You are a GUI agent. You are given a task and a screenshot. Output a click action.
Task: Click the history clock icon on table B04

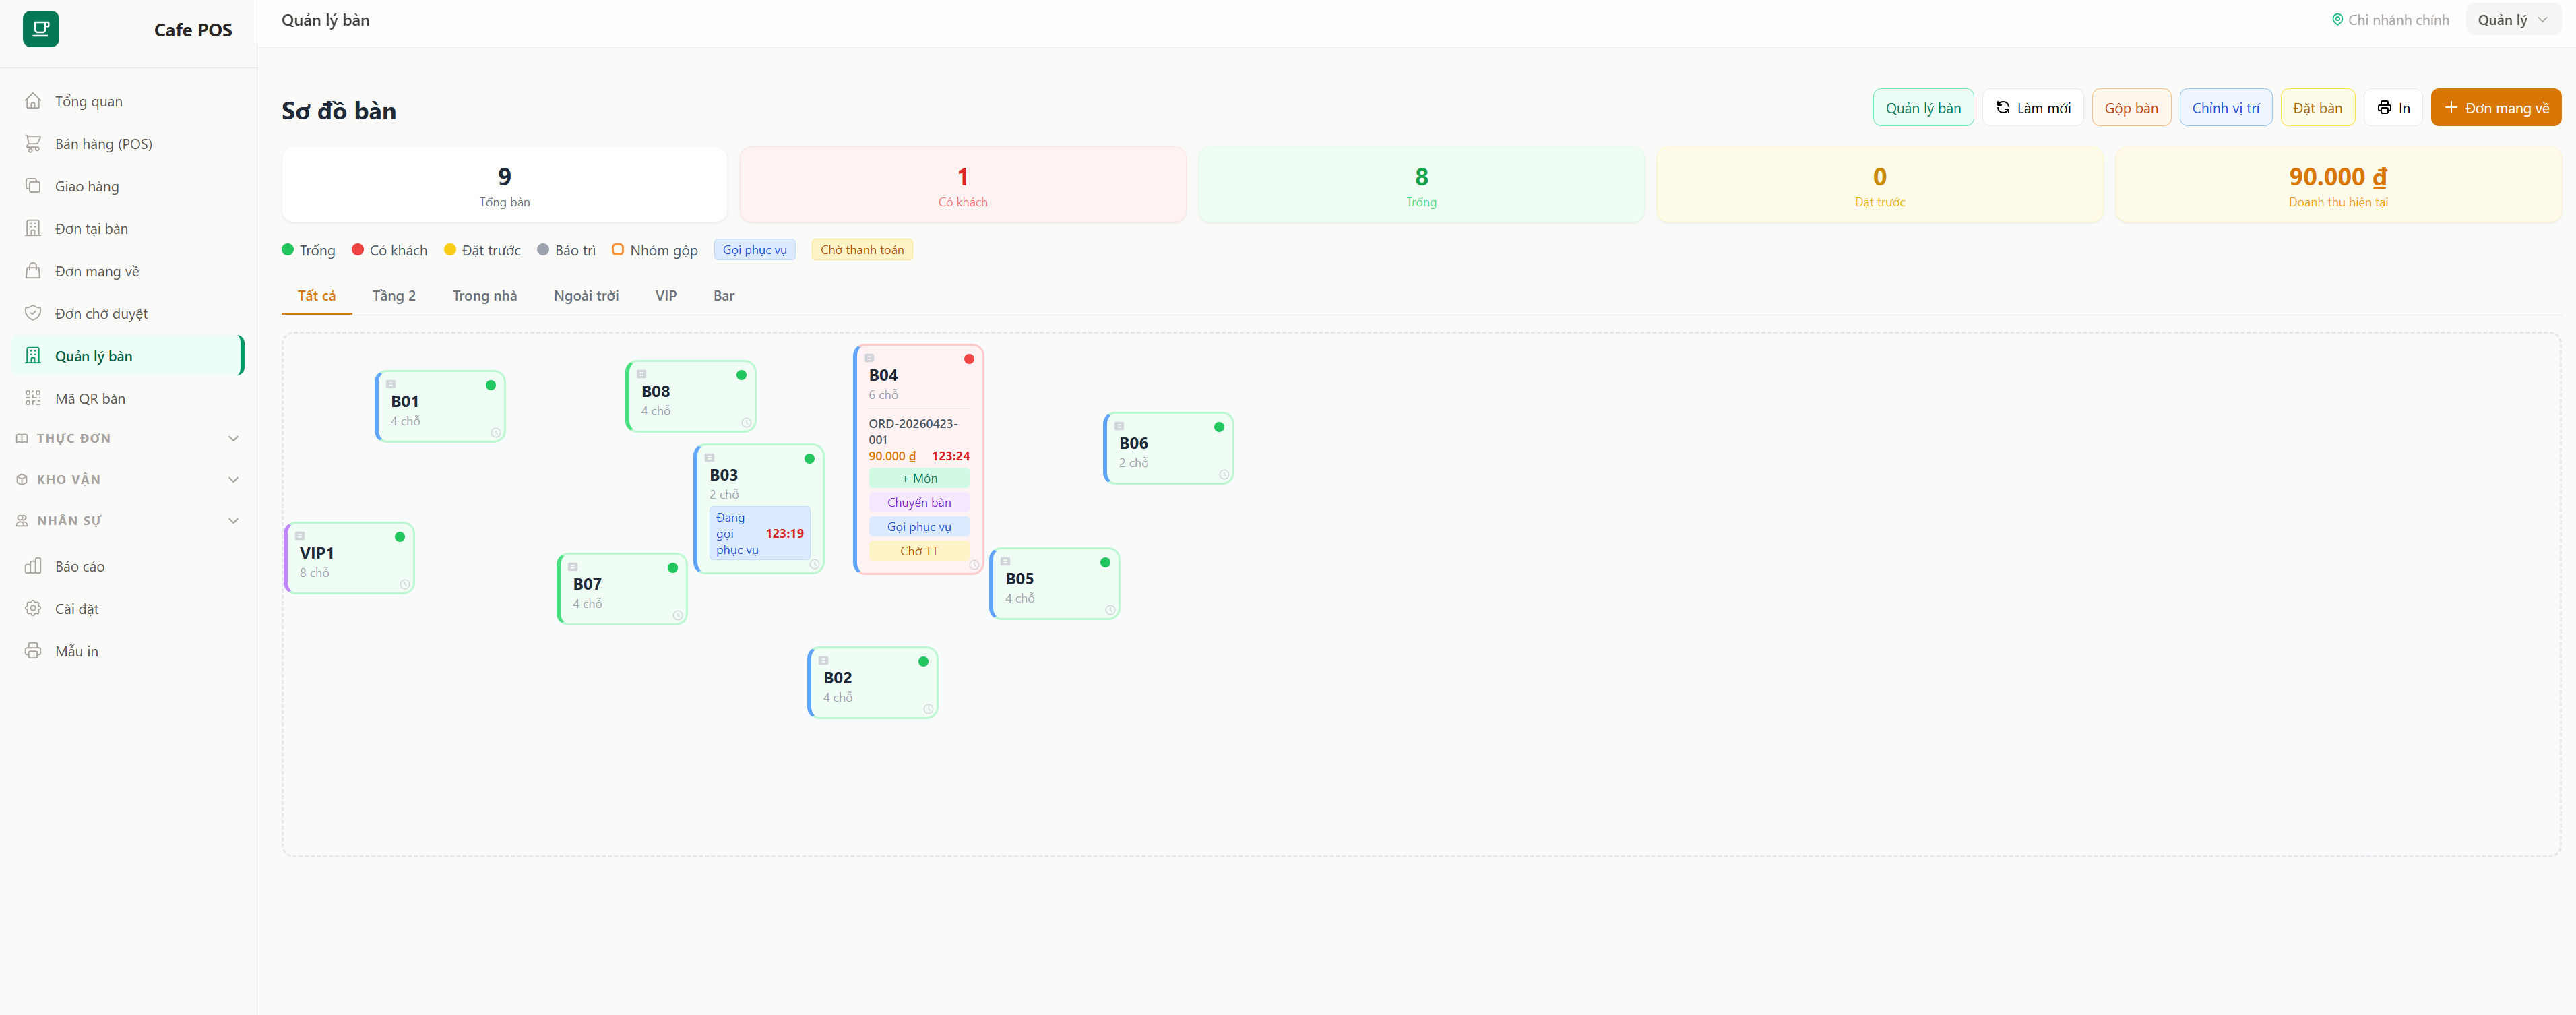[x=974, y=565]
